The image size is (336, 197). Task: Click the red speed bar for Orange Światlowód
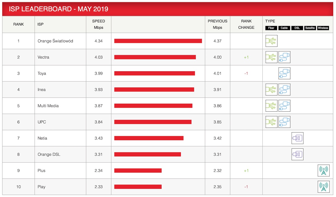[x=158, y=41]
